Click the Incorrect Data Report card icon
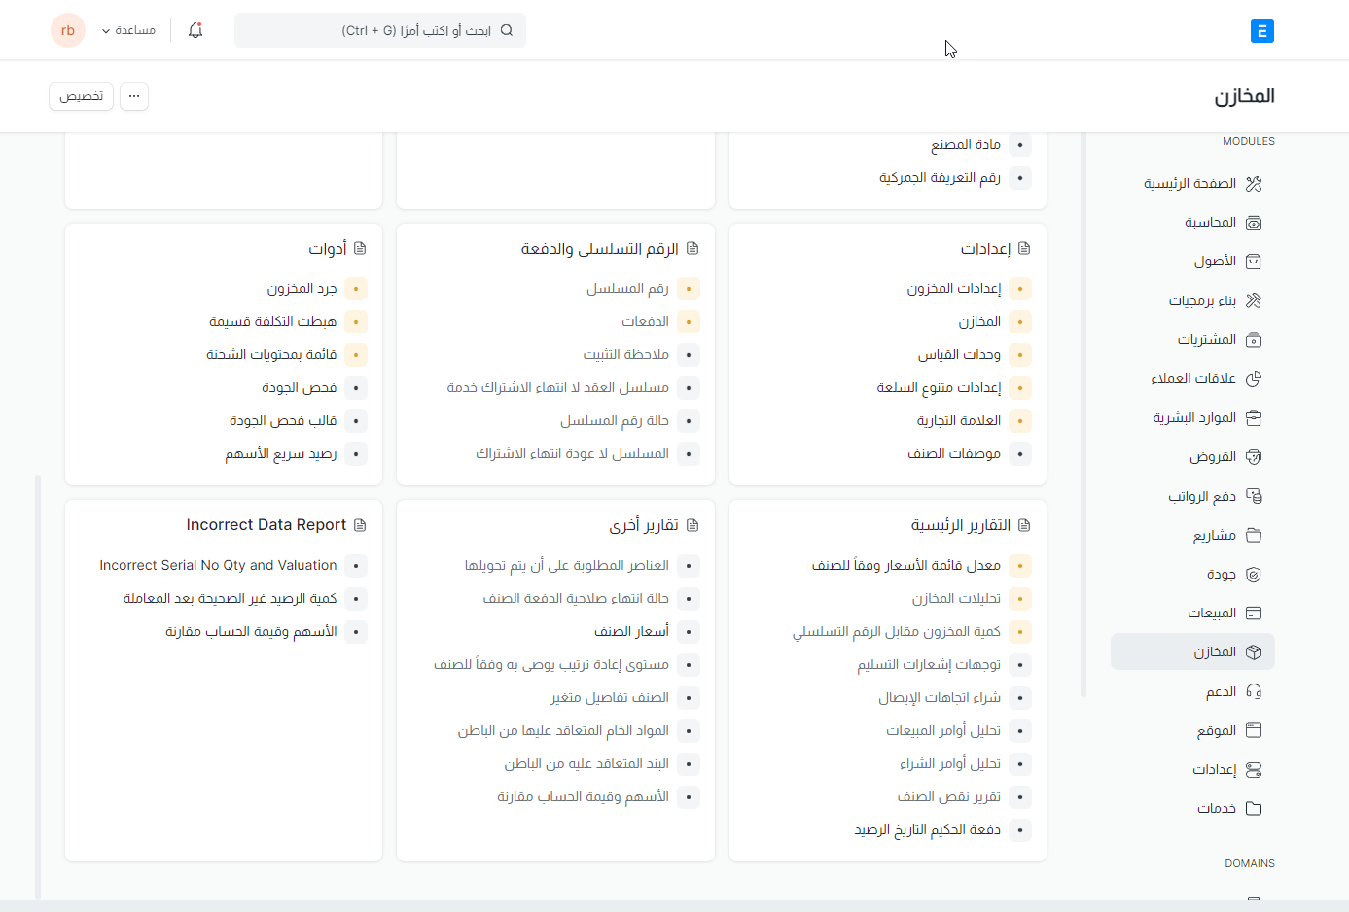 click(x=360, y=524)
